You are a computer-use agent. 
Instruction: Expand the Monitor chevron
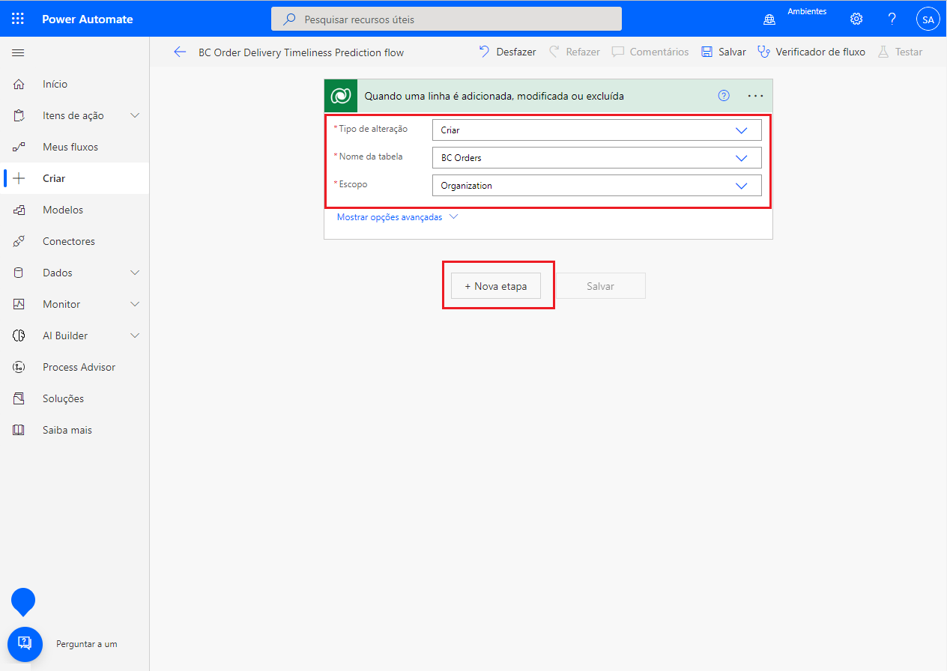click(x=135, y=304)
